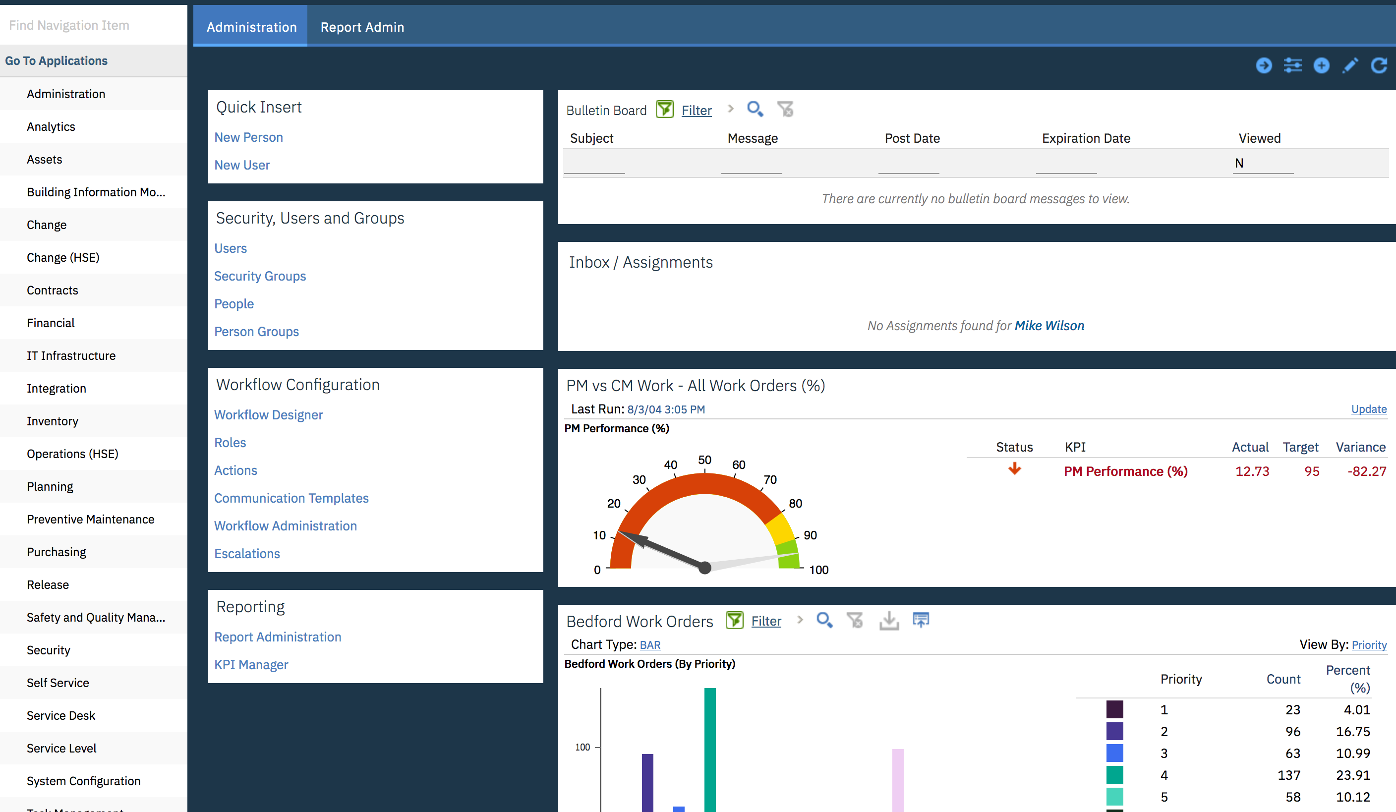Open the Person Groups link
Image resolution: width=1396 pixels, height=812 pixels.
pyautogui.click(x=256, y=331)
